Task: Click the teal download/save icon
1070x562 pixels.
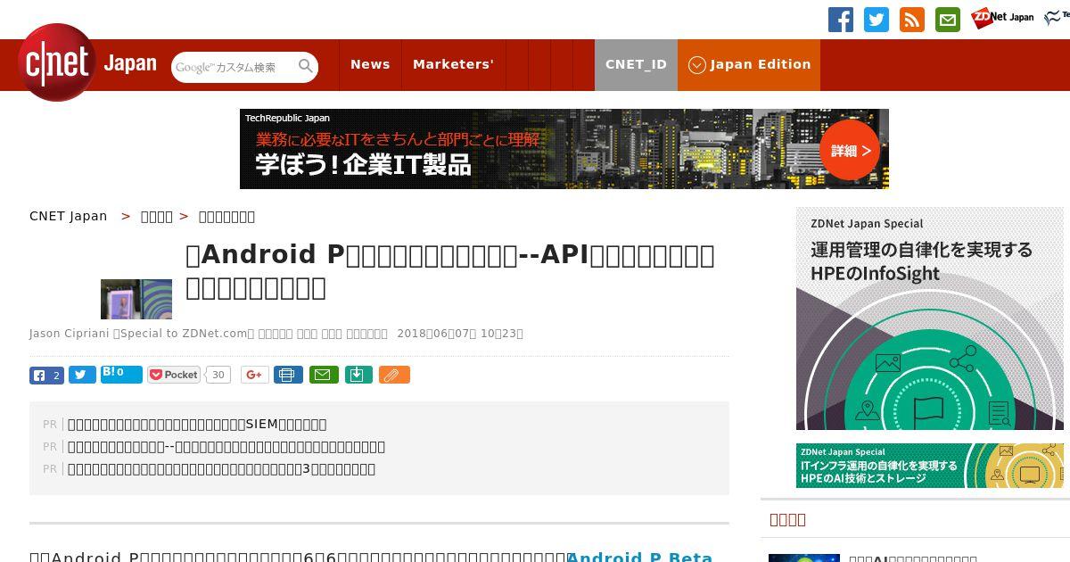Action: pos(358,375)
